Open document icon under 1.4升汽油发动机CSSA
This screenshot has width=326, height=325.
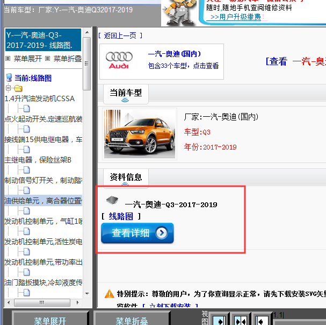[x=27, y=109]
